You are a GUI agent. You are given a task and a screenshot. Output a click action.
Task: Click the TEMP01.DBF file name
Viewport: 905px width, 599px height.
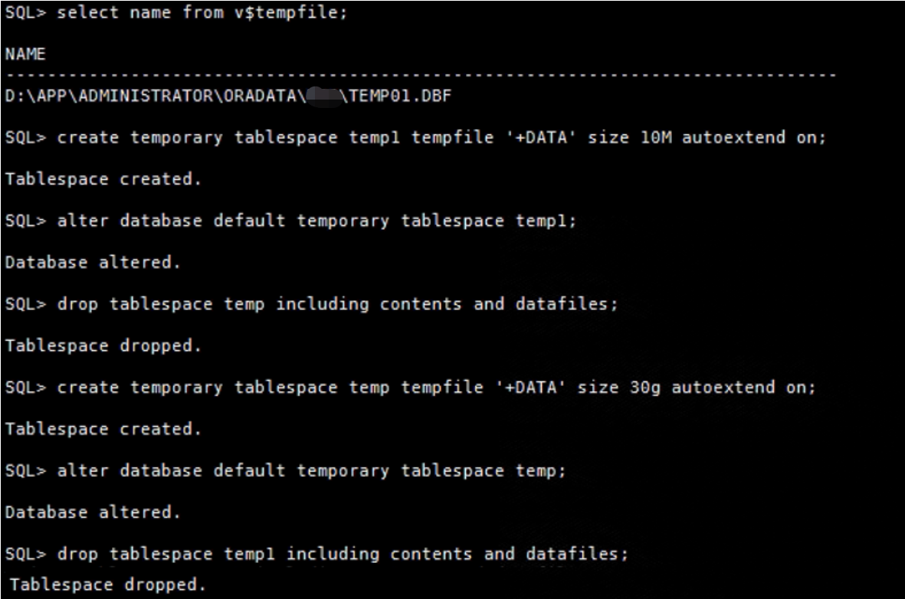point(398,97)
